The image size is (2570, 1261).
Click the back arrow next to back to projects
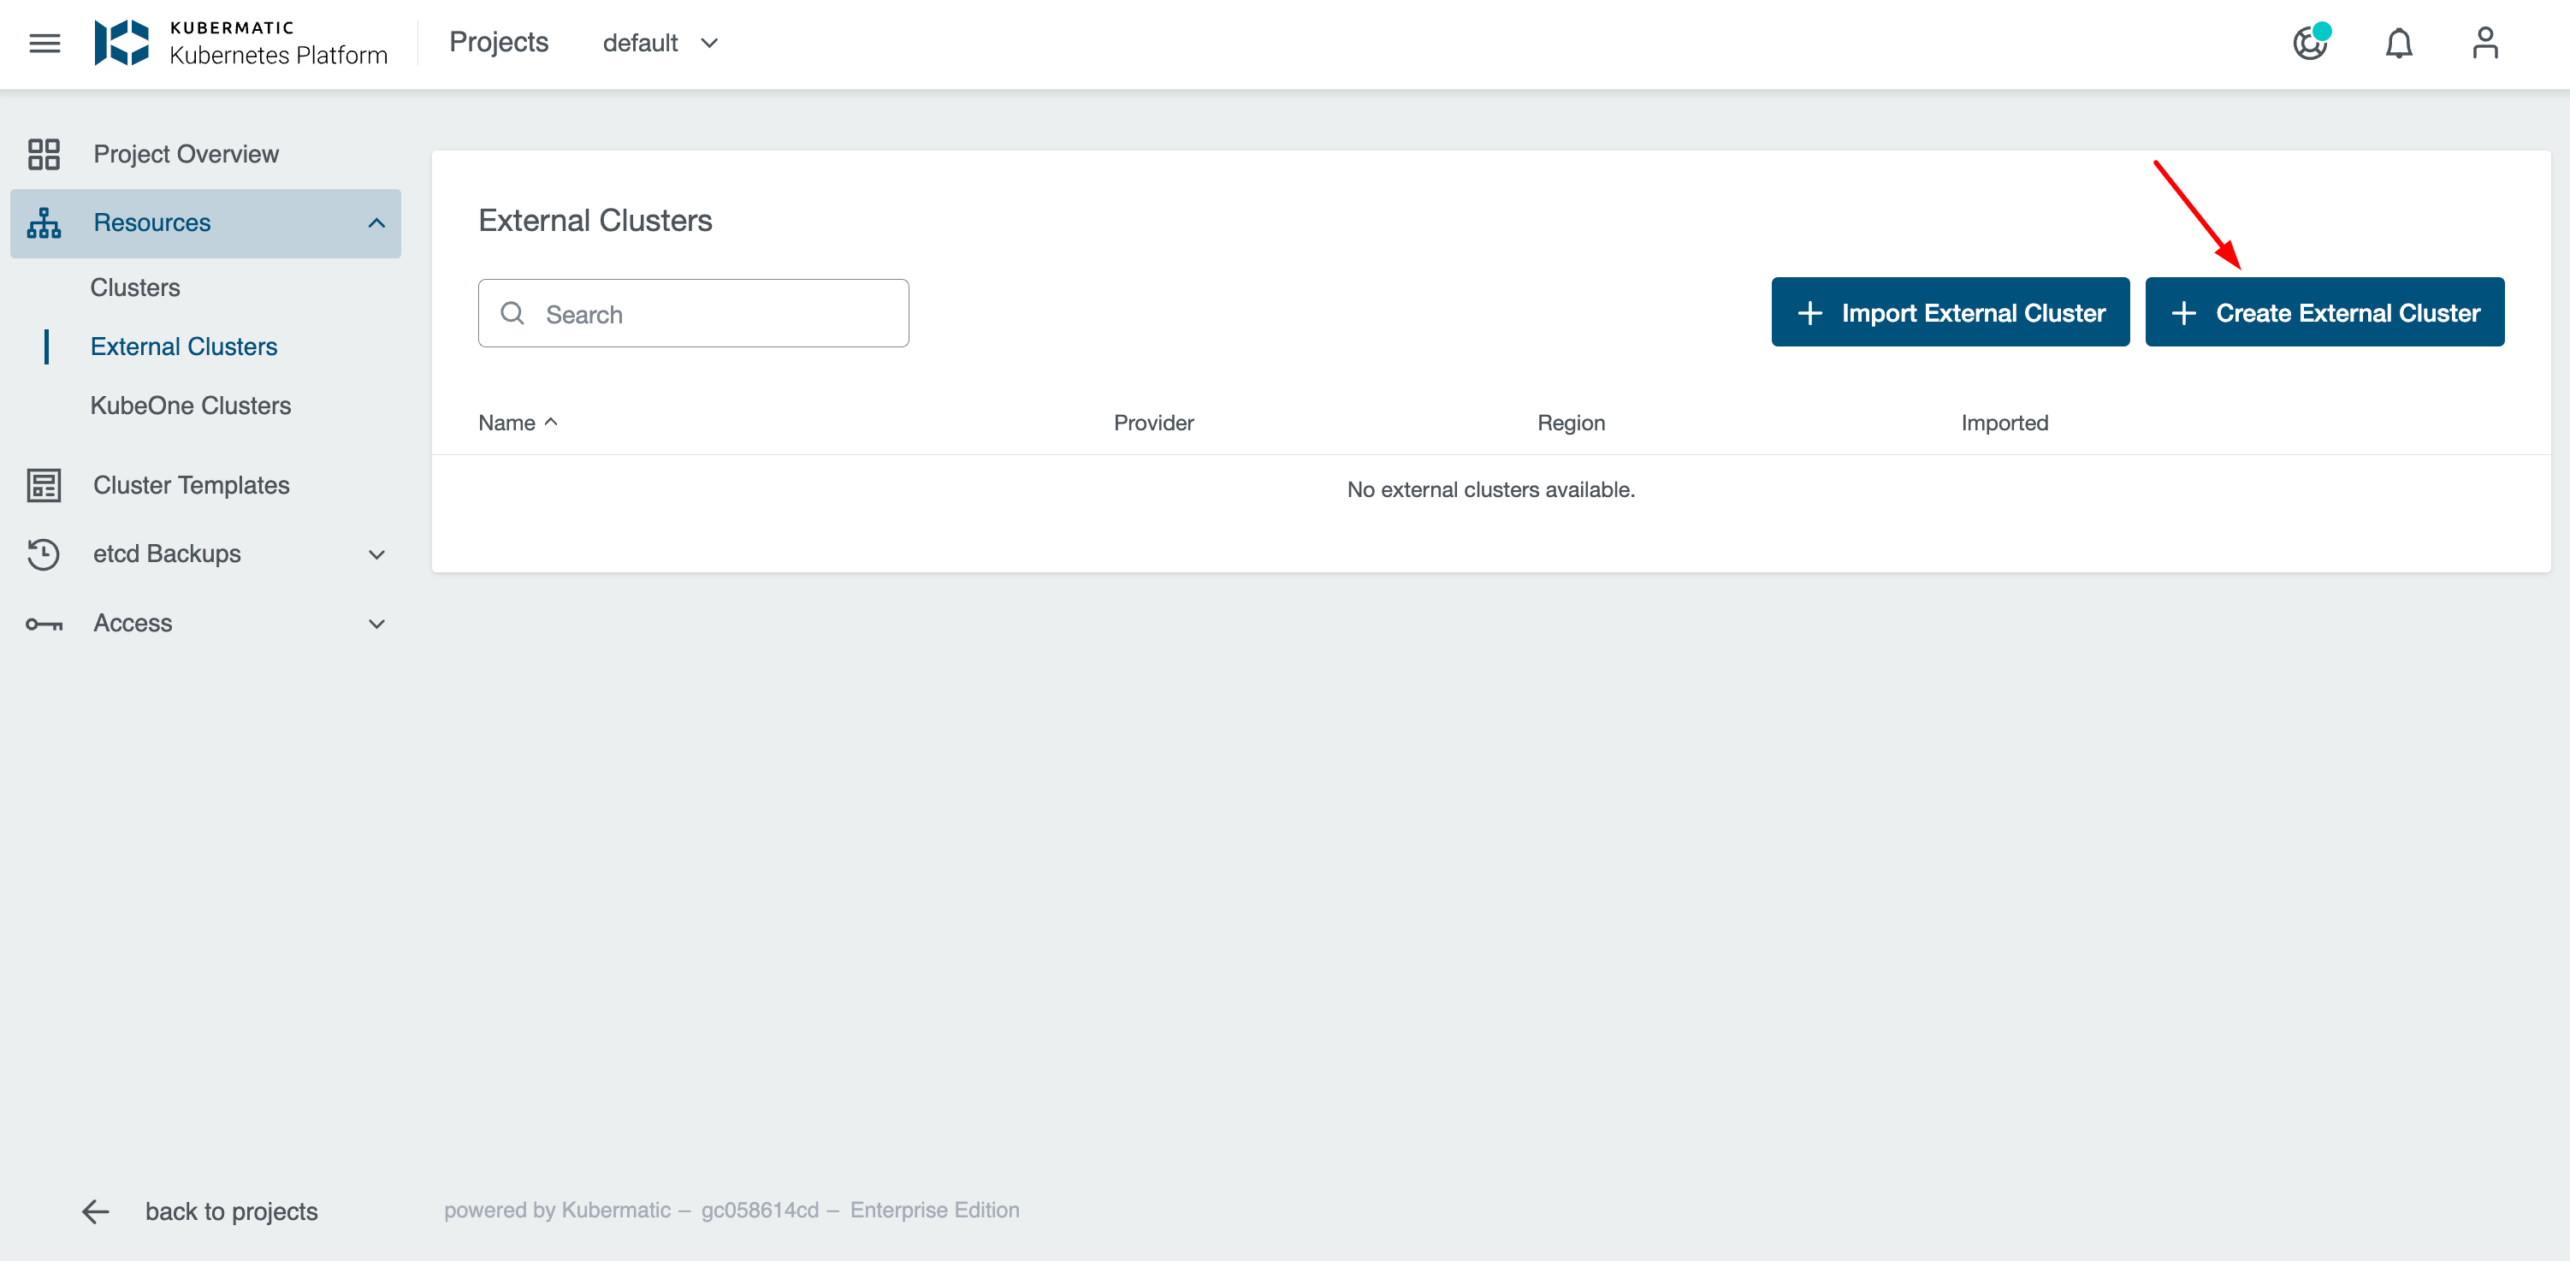[x=95, y=1211]
